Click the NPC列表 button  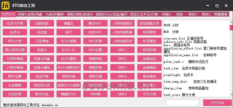pos(95,41)
